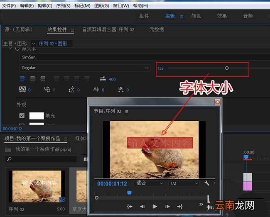This screenshot has width=270, height=217.
Task: Toggle the 填充 fill checkbox
Action: pyautogui.click(x=22, y=115)
